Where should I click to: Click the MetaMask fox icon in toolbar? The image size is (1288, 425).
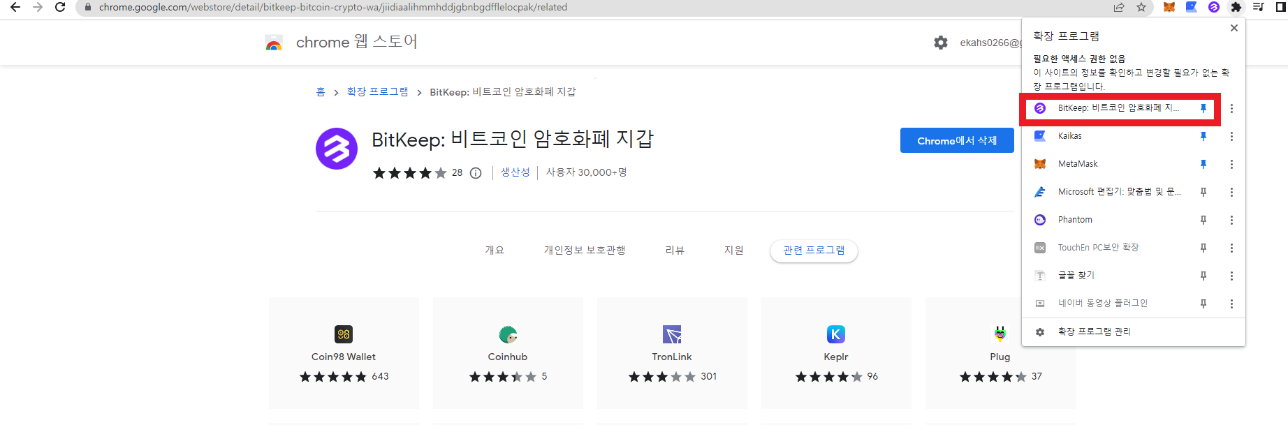tap(1169, 7)
